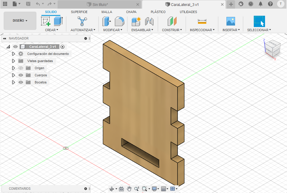The height and width of the screenshot is (193, 287).
Task: Open the extensions icon in title bar
Action: coord(241,4)
